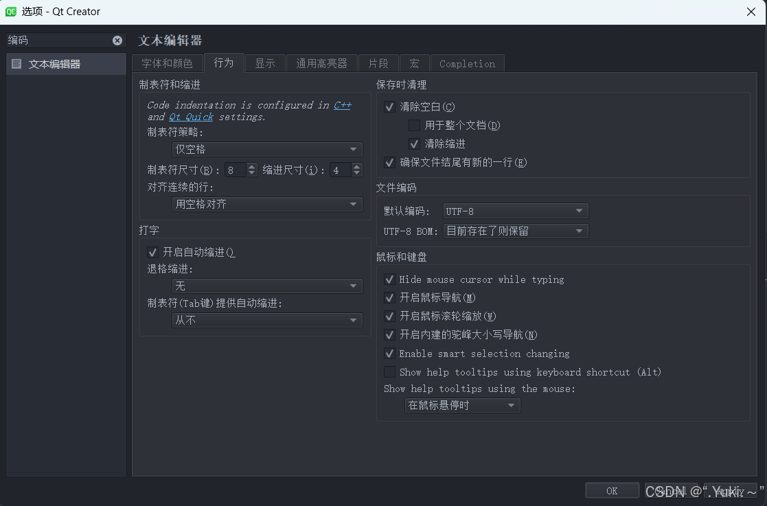Open the 显示 tab
The image size is (767, 506).
pos(264,62)
